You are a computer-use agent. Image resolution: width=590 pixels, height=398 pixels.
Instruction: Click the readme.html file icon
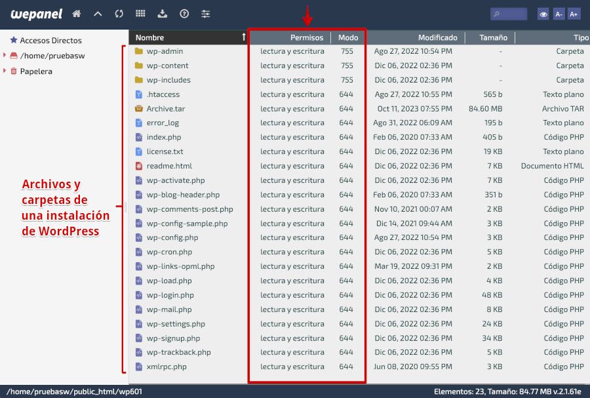coord(139,165)
